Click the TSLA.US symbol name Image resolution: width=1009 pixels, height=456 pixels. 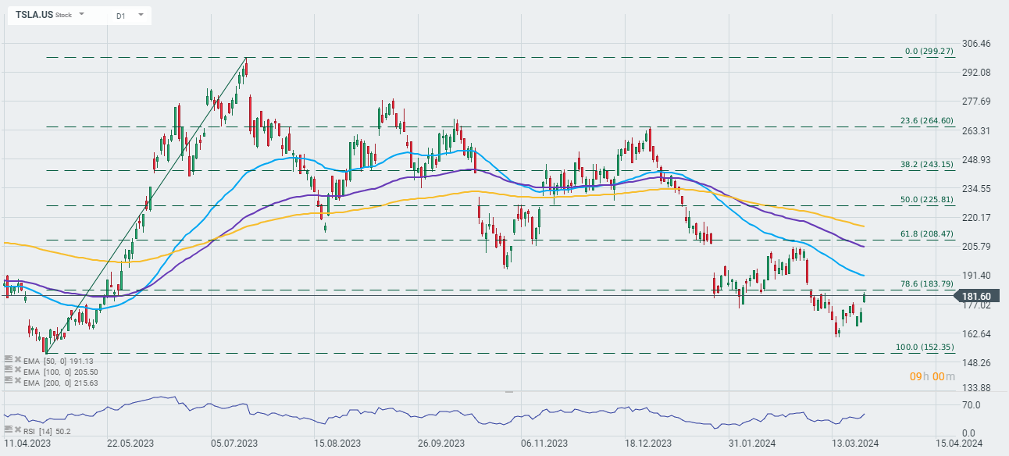tap(34, 15)
